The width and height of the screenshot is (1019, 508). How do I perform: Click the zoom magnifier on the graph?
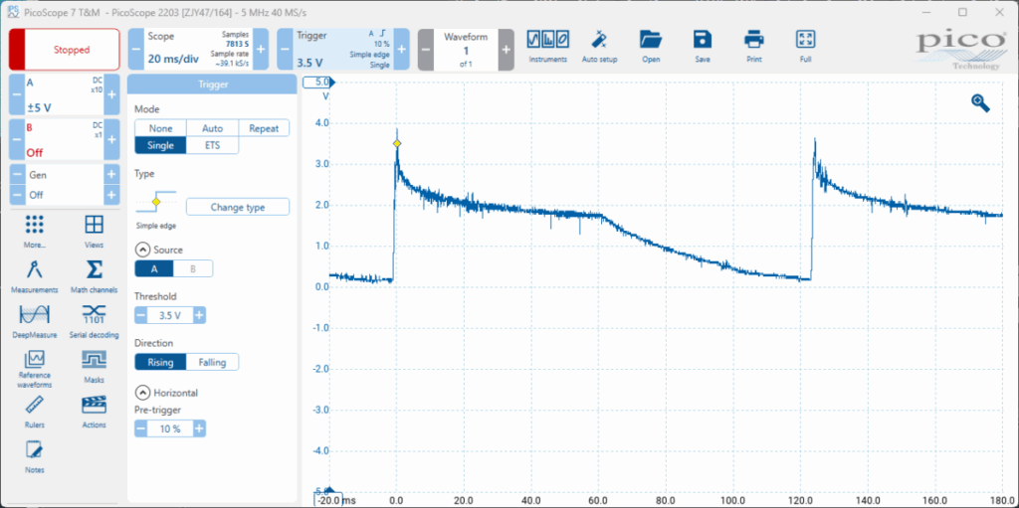(980, 102)
